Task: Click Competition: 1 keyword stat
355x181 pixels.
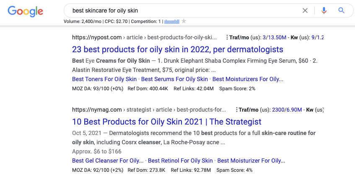Action: point(146,22)
